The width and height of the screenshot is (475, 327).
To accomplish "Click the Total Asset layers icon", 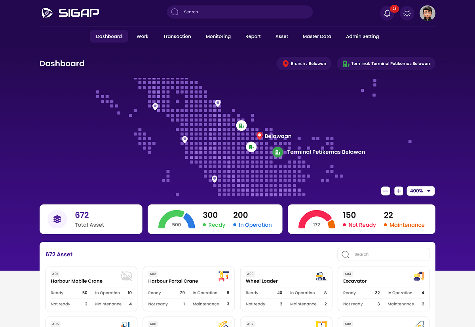I will tap(57, 219).
